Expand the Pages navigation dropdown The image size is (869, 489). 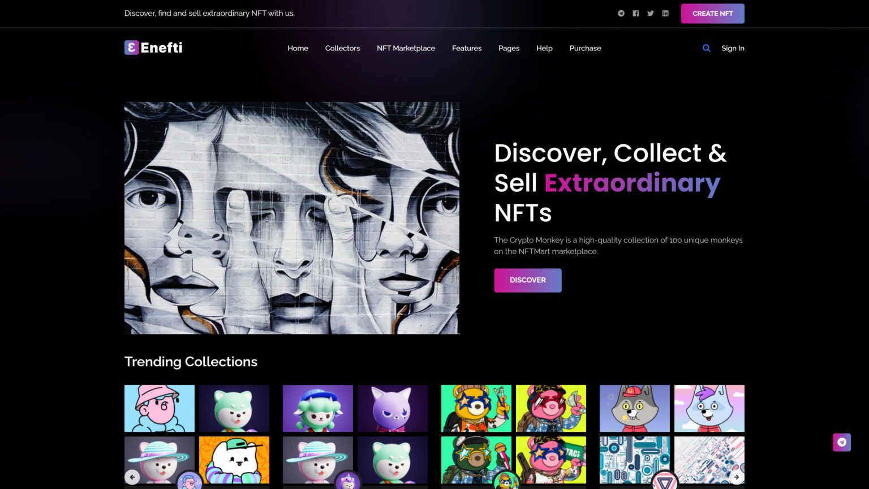[508, 48]
